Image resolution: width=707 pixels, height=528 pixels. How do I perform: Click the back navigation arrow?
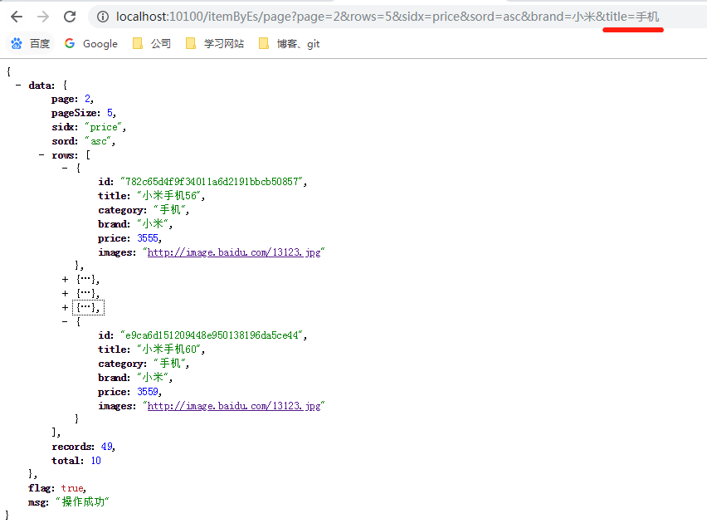17,15
